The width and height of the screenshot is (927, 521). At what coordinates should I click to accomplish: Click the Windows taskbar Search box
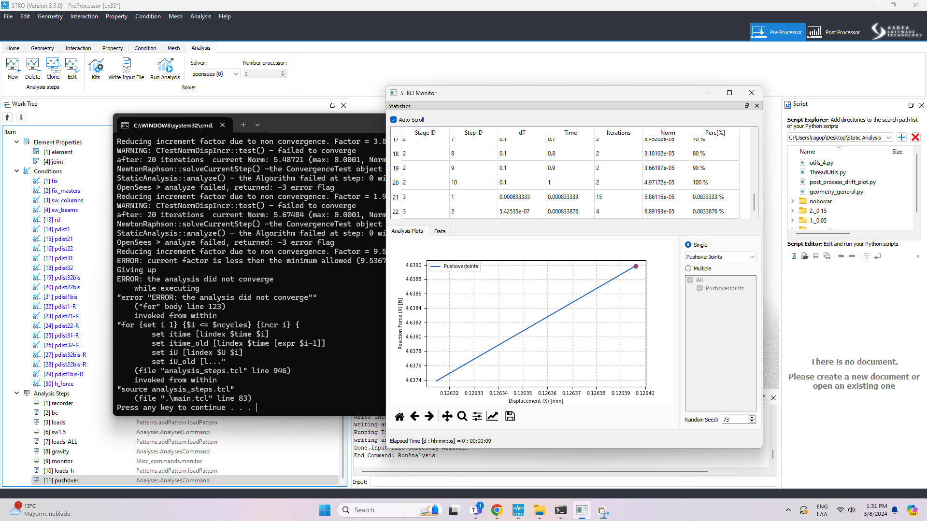(x=390, y=510)
